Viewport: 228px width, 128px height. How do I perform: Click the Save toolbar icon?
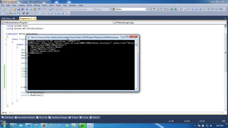[x=19, y=9]
